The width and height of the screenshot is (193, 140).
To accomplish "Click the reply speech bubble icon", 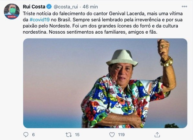I will pos(26,135).
